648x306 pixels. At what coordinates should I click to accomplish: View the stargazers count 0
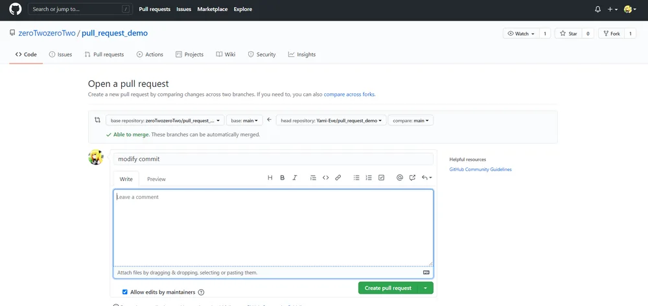coord(588,34)
